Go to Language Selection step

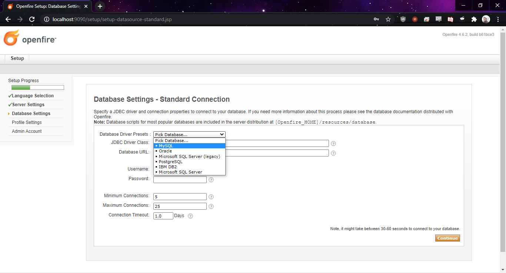[x=33, y=96]
